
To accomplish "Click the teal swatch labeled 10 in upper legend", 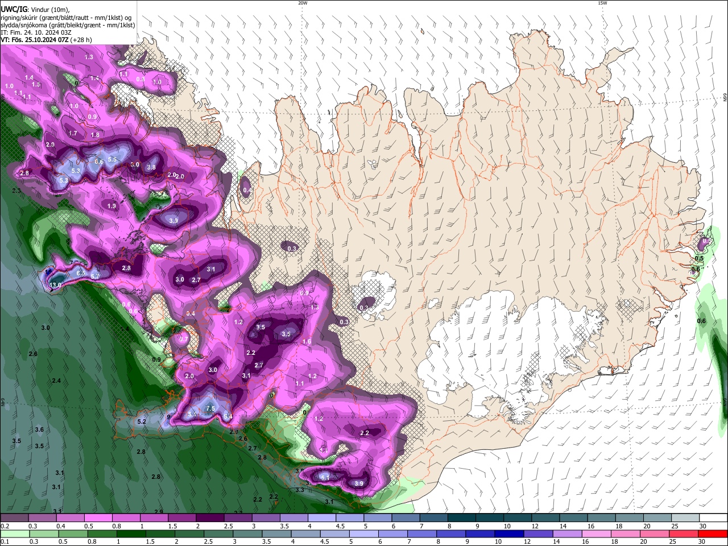I will coord(518,518).
